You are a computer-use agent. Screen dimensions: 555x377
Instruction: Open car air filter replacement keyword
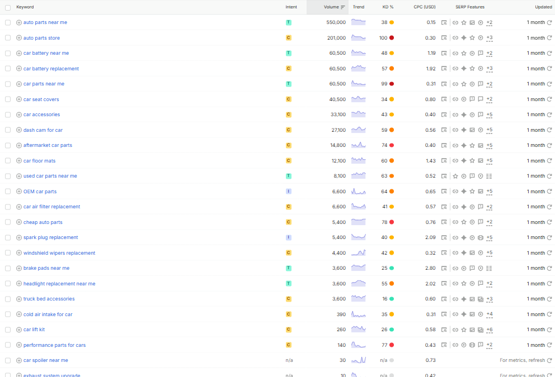(x=51, y=207)
